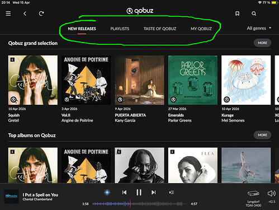Skip to the previous track
The height and width of the screenshot is (210, 279).
[x=124, y=192]
